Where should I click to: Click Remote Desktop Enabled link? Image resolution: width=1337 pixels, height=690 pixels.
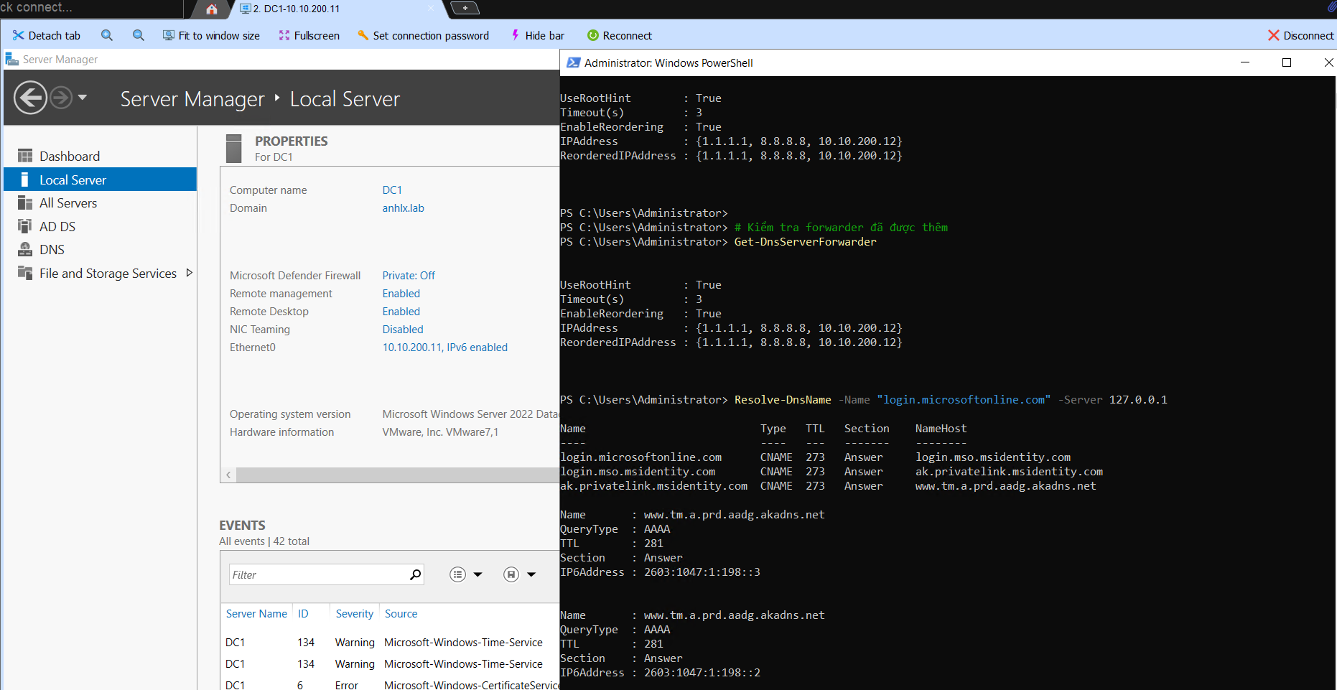401,312
